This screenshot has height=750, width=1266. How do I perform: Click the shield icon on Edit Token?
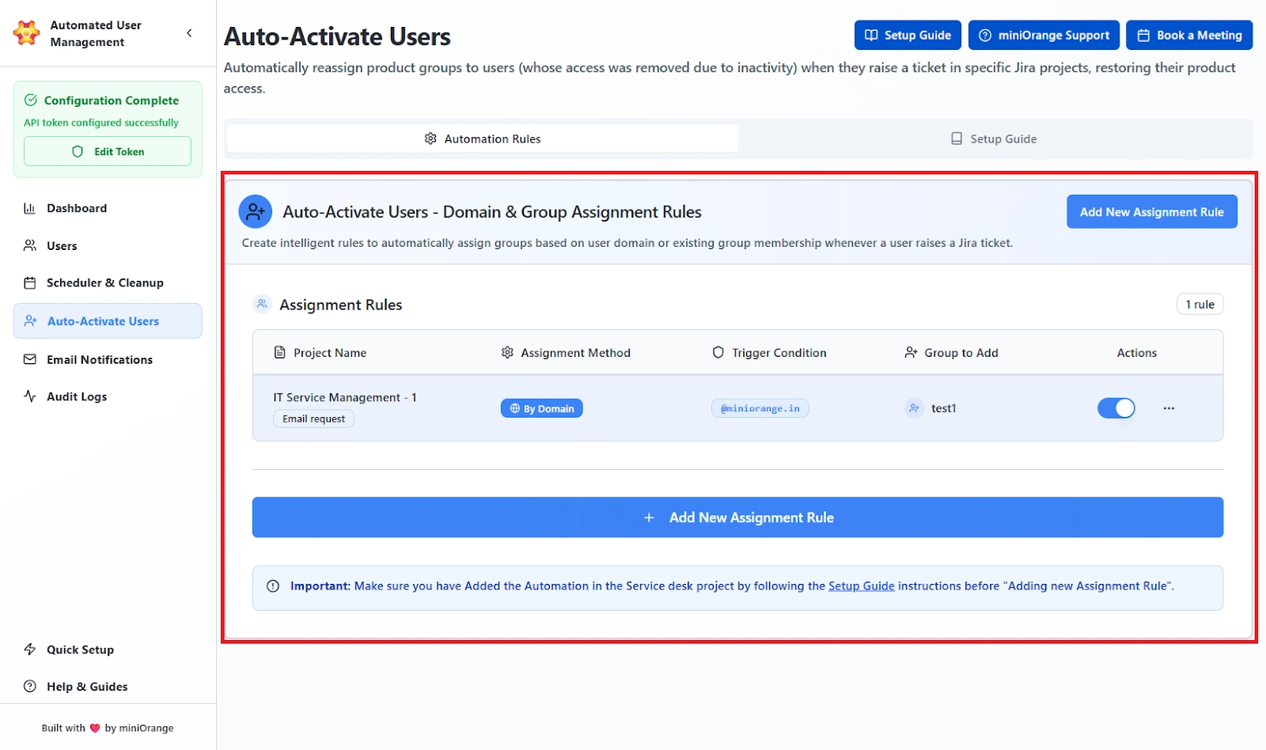[x=77, y=151]
